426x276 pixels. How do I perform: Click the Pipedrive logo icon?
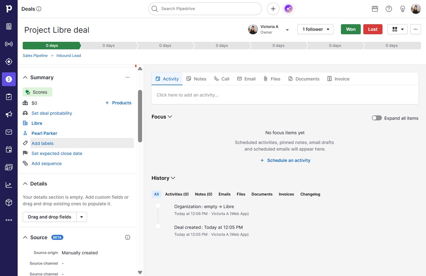click(x=9, y=8)
